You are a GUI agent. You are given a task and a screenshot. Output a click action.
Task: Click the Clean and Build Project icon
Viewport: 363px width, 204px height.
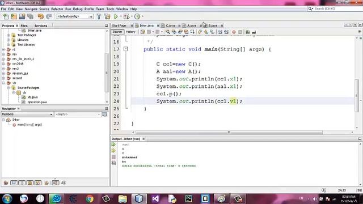[x=107, y=16]
